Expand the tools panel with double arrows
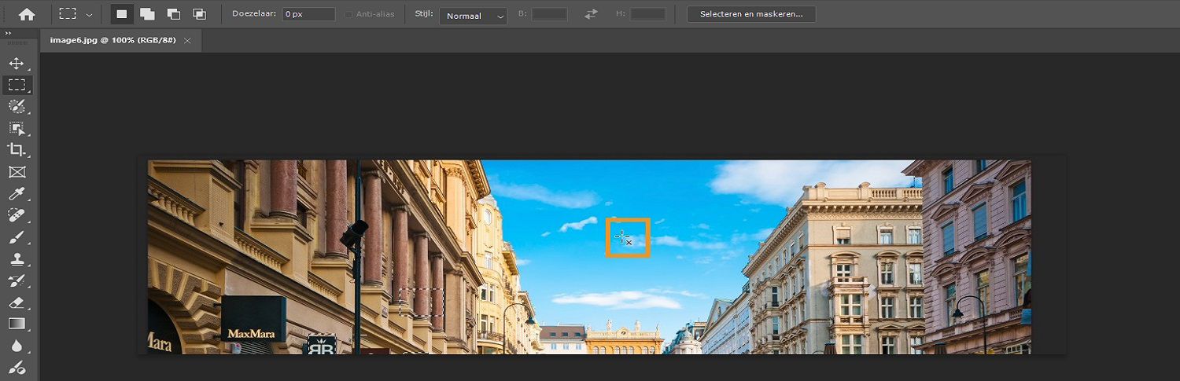The image size is (1180, 381). 8,34
